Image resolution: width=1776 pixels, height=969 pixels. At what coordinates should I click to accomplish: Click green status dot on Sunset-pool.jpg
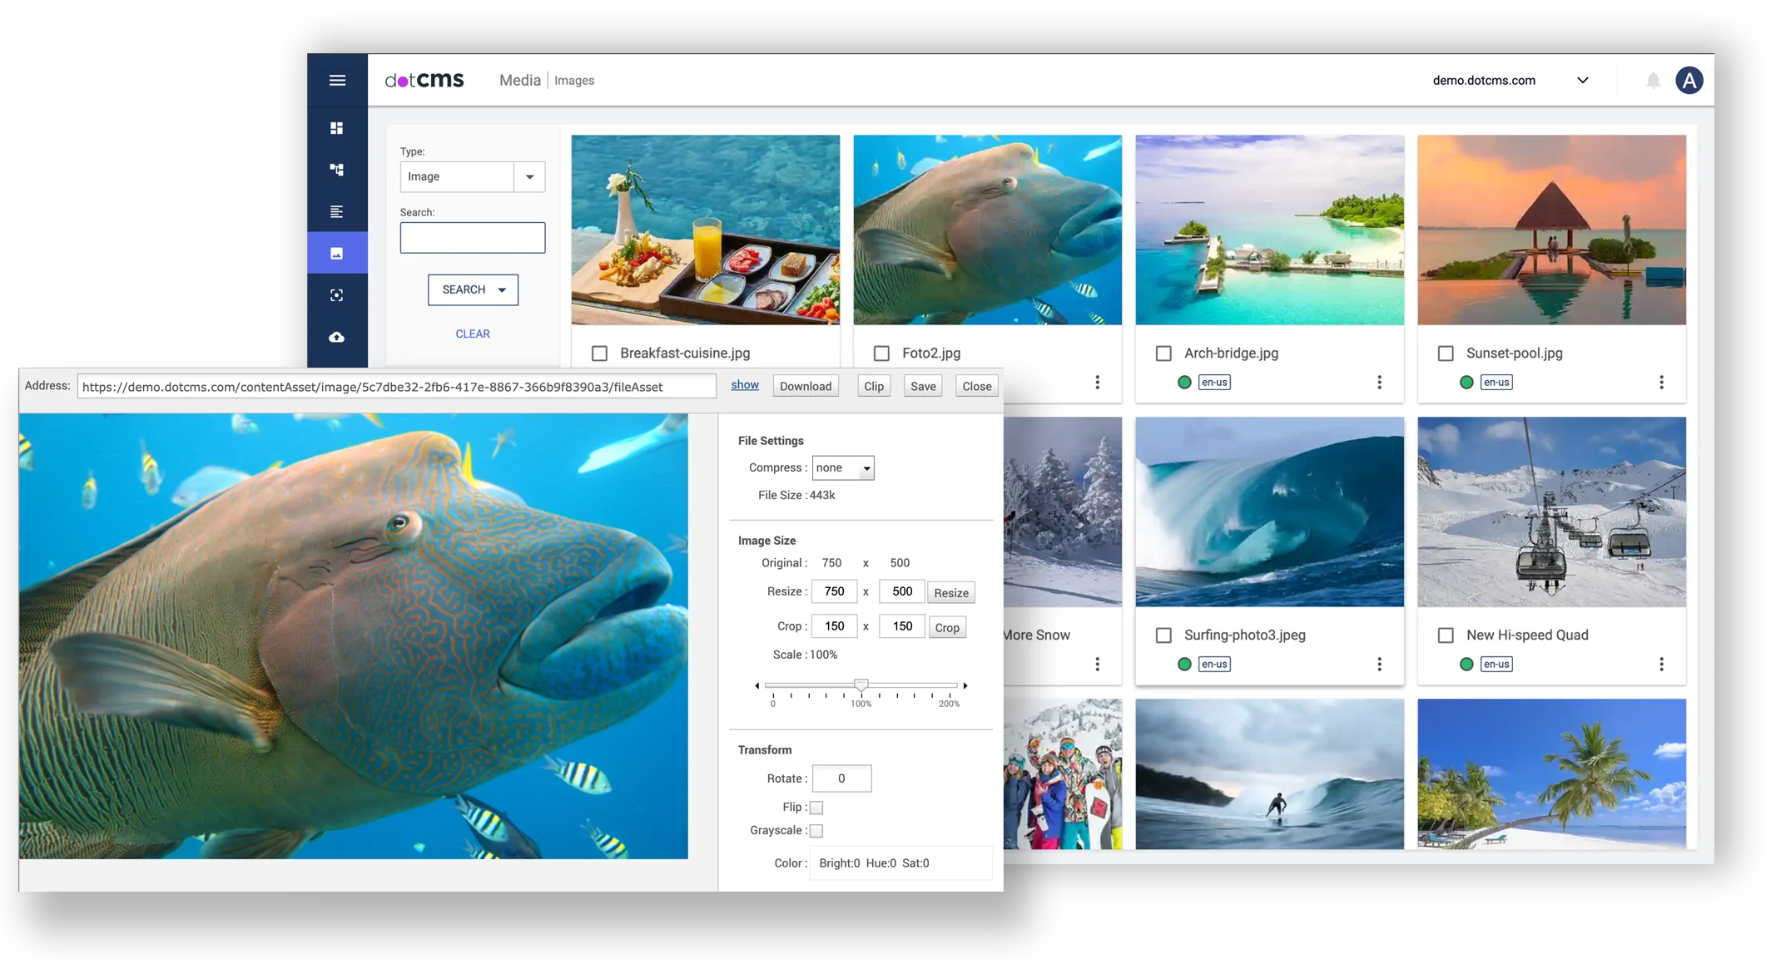tap(1466, 383)
